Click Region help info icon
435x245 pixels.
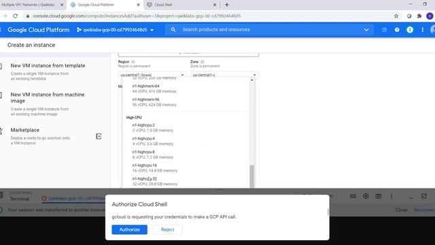click(133, 62)
